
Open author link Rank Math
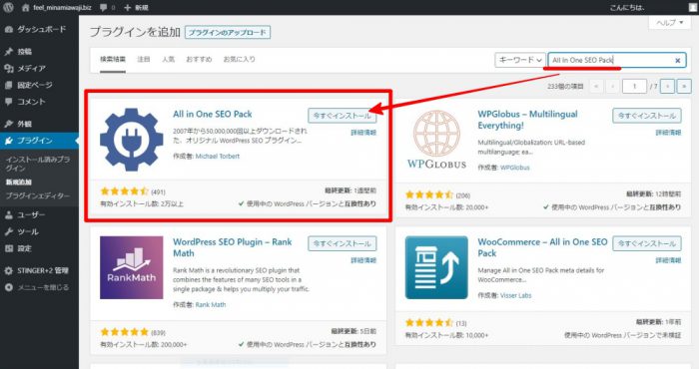(211, 305)
